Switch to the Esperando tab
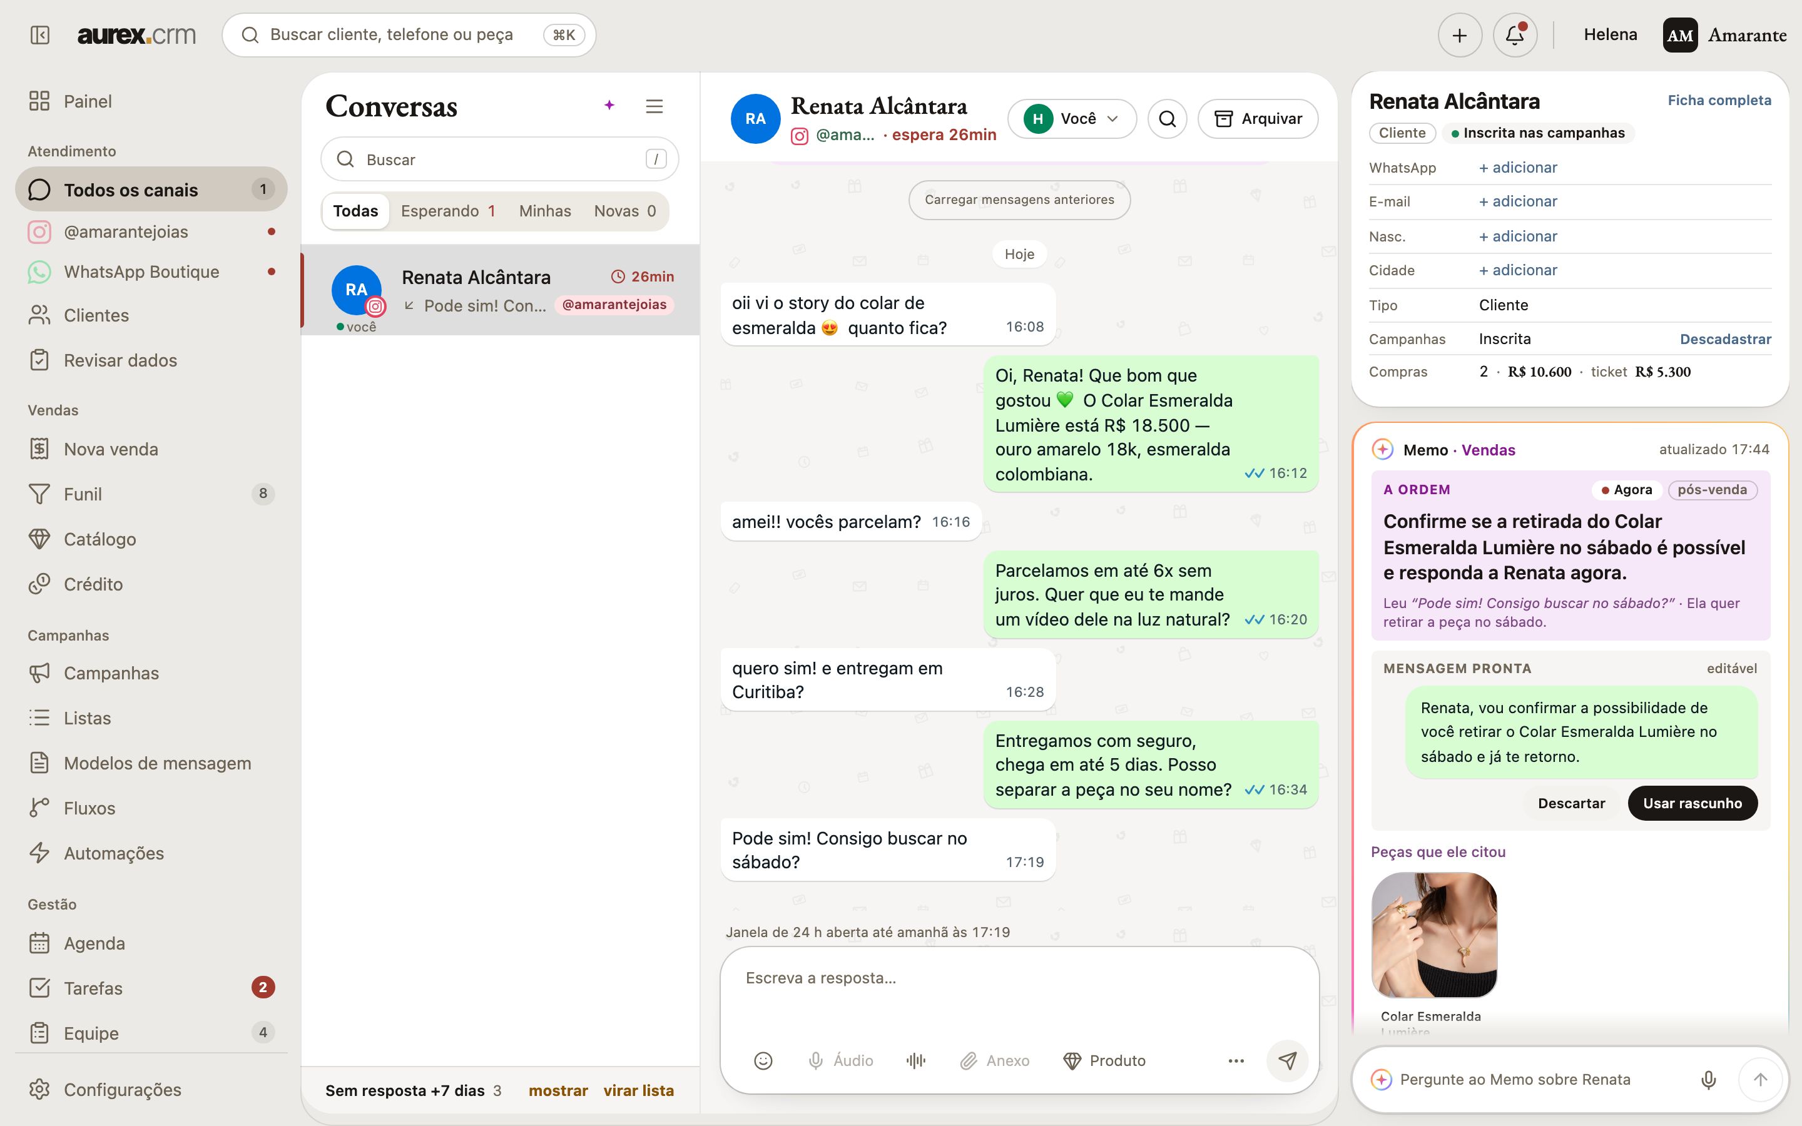 tap(447, 211)
